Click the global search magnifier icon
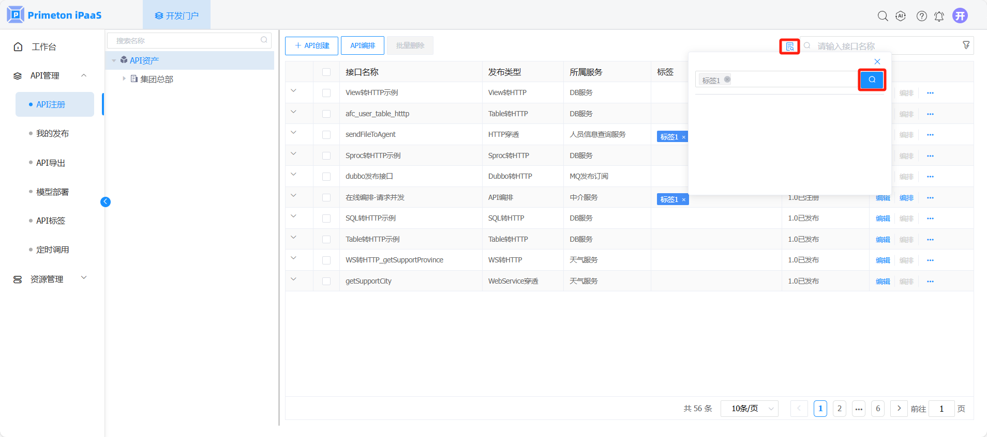This screenshot has width=987, height=437. 883,16
